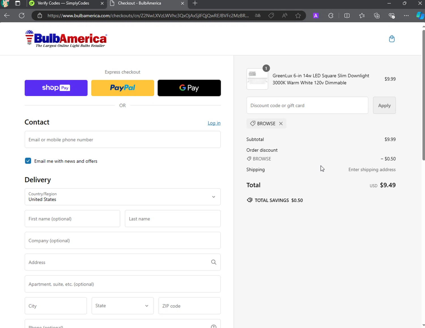The width and height of the screenshot is (425, 328).
Task: Toggle split screen view icon
Action: (347, 16)
